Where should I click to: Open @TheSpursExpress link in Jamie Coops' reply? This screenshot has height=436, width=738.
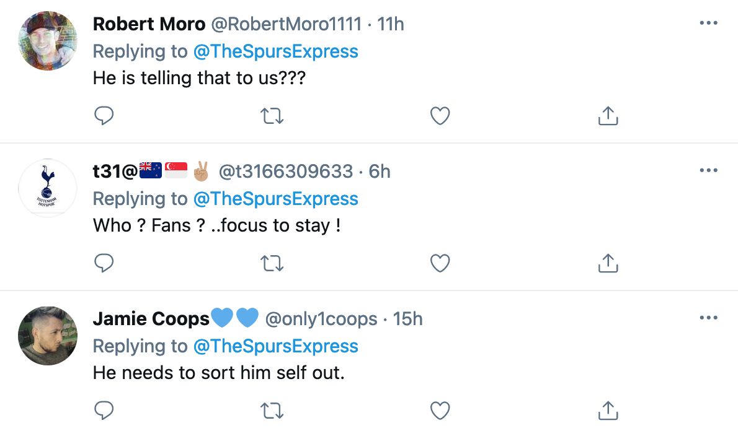pyautogui.click(x=276, y=346)
